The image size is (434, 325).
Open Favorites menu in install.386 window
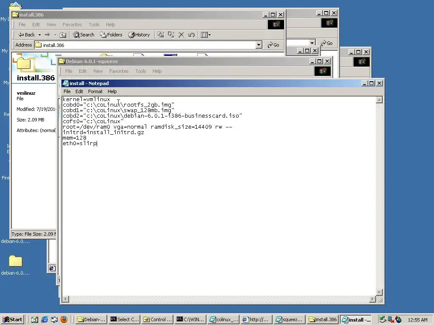[72, 25]
